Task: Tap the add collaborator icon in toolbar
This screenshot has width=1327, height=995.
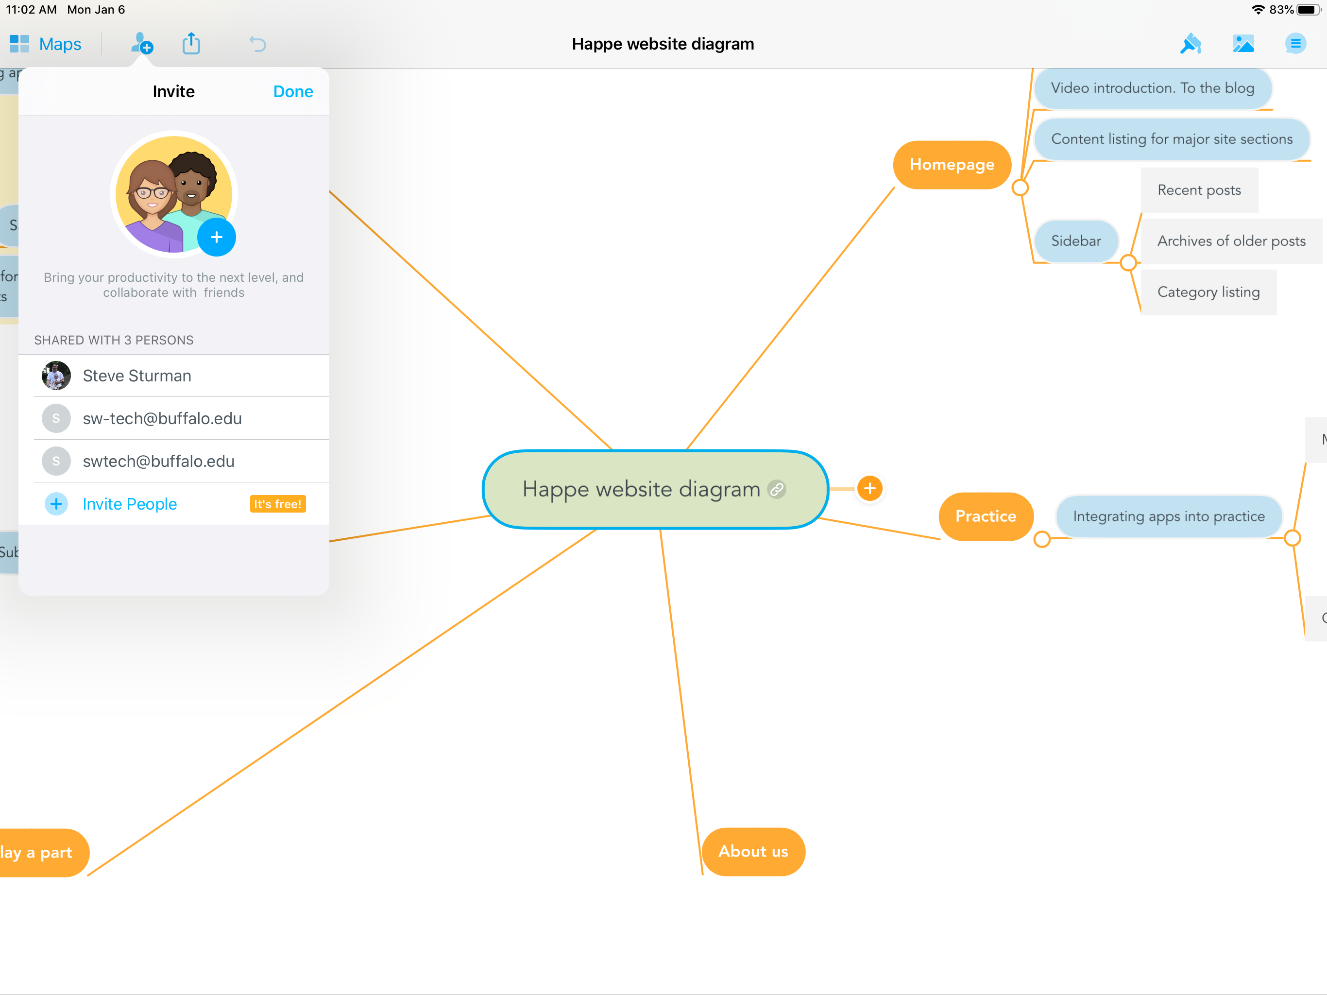Action: click(x=141, y=44)
